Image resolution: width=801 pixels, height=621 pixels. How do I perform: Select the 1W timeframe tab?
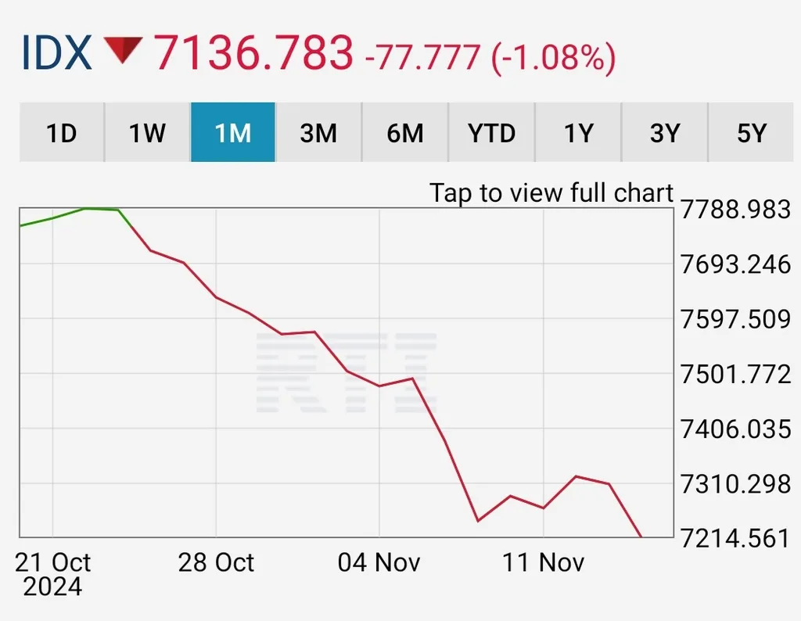click(147, 133)
